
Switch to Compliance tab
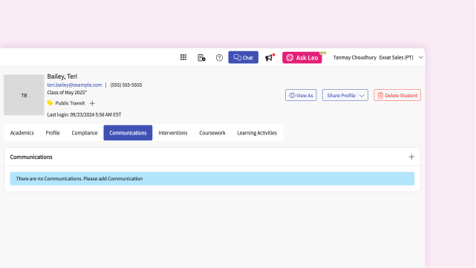point(85,133)
